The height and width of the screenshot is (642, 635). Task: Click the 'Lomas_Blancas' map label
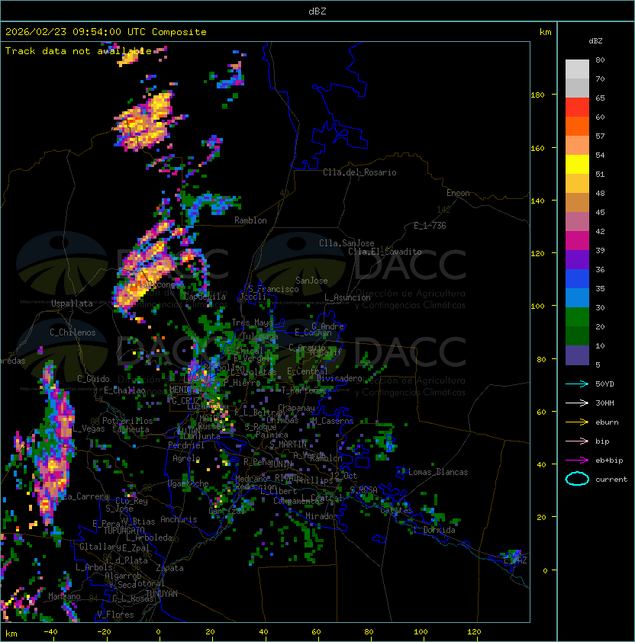[438, 472]
